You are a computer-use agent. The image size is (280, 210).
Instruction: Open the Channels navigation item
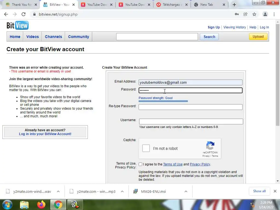coord(53,37)
